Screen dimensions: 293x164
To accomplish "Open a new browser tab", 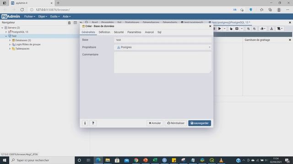I will [58, 3].
